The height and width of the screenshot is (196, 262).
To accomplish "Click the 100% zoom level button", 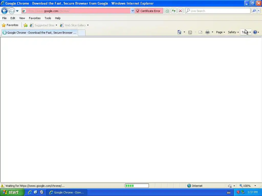I will (x=245, y=186).
